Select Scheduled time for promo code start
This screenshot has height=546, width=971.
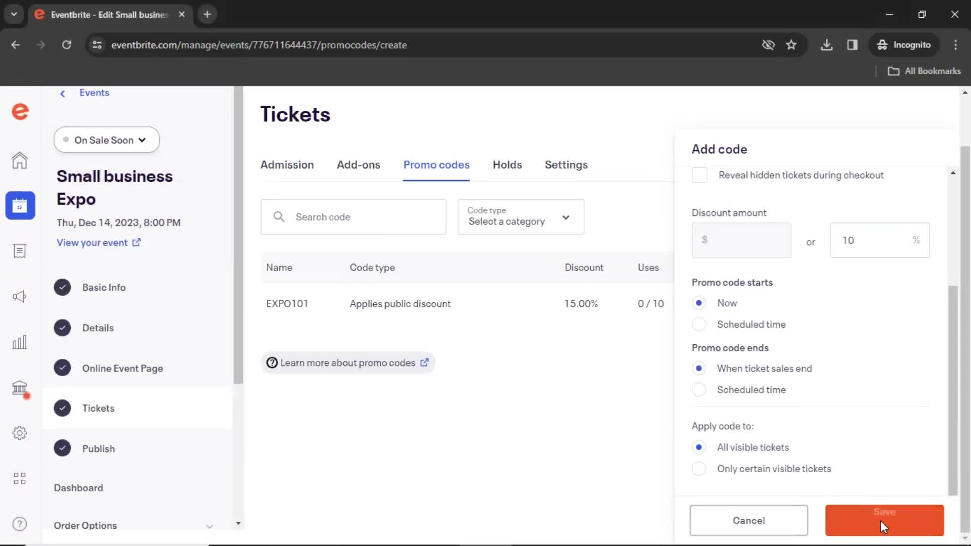coord(699,324)
